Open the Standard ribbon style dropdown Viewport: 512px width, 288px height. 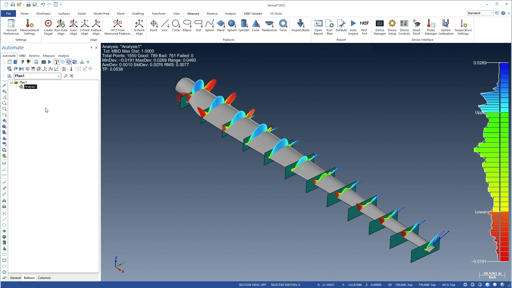pyautogui.click(x=492, y=13)
